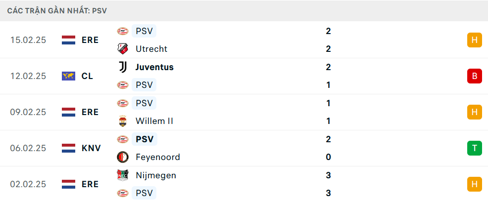
Task: Select the KNV competition label
Action: pyautogui.click(x=91, y=148)
